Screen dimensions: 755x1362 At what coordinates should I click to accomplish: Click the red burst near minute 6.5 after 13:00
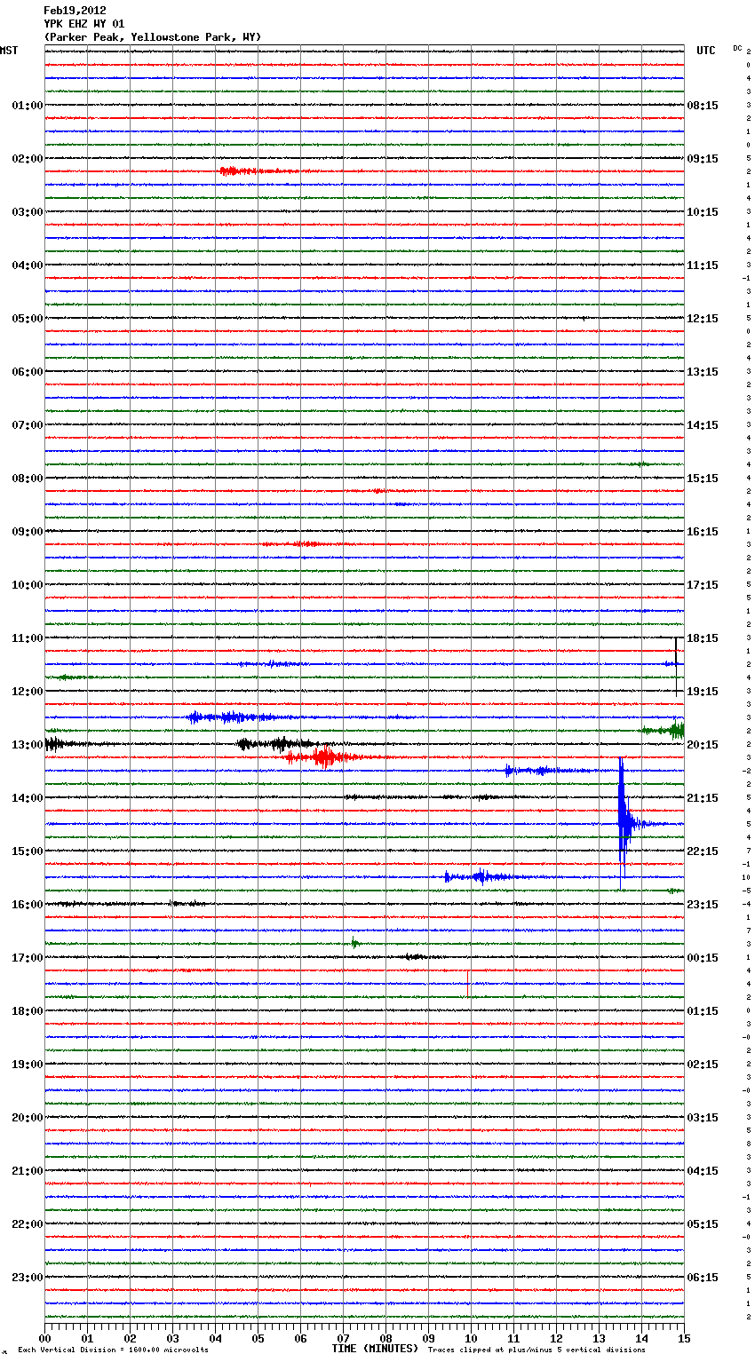325,757
